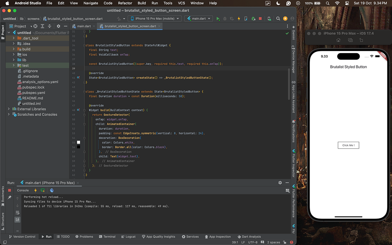Trigger Flutter hot reload with the lightning bolt
The height and width of the screenshot is (245, 392).
[239, 19]
